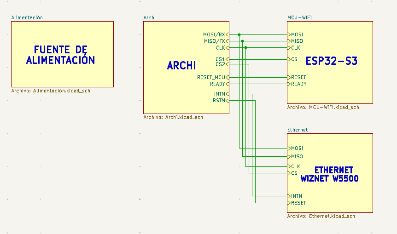Select the CS pin on the Ethernet sheet
Viewport: 397px width, 234px height.
coord(292,173)
